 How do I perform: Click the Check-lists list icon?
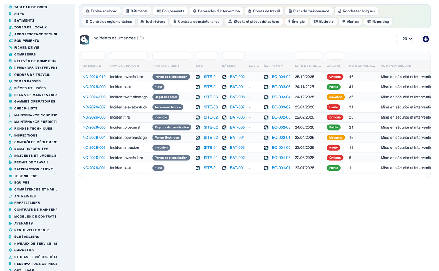10,108
